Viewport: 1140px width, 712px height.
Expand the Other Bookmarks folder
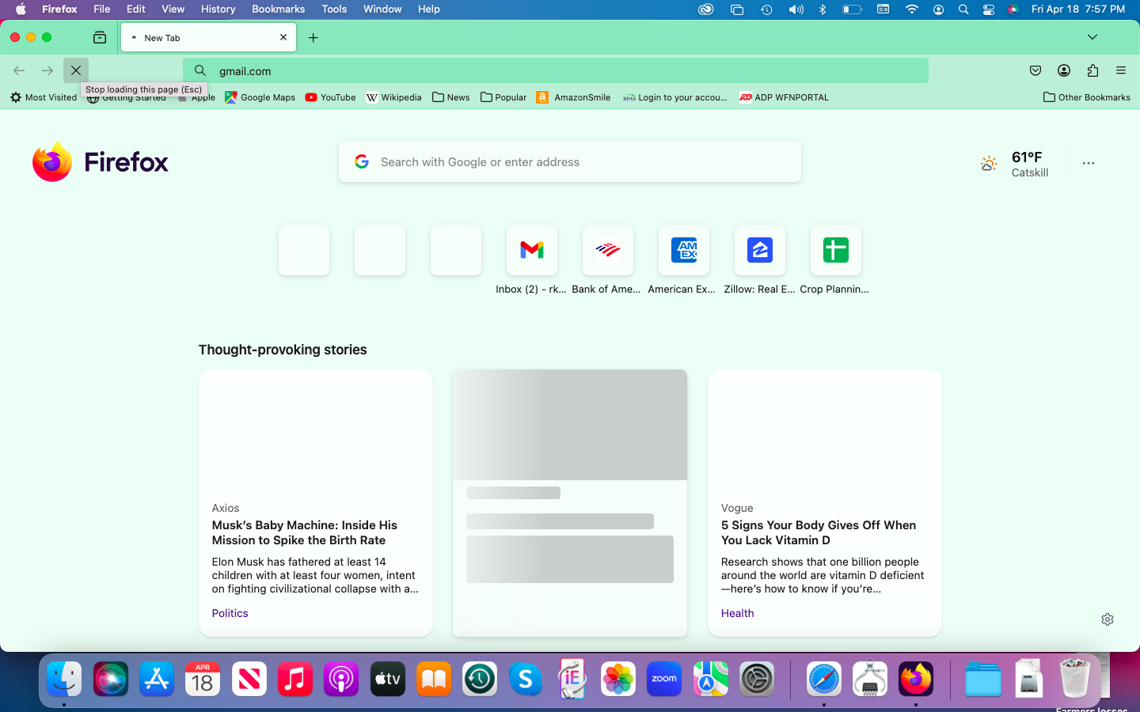(1087, 97)
